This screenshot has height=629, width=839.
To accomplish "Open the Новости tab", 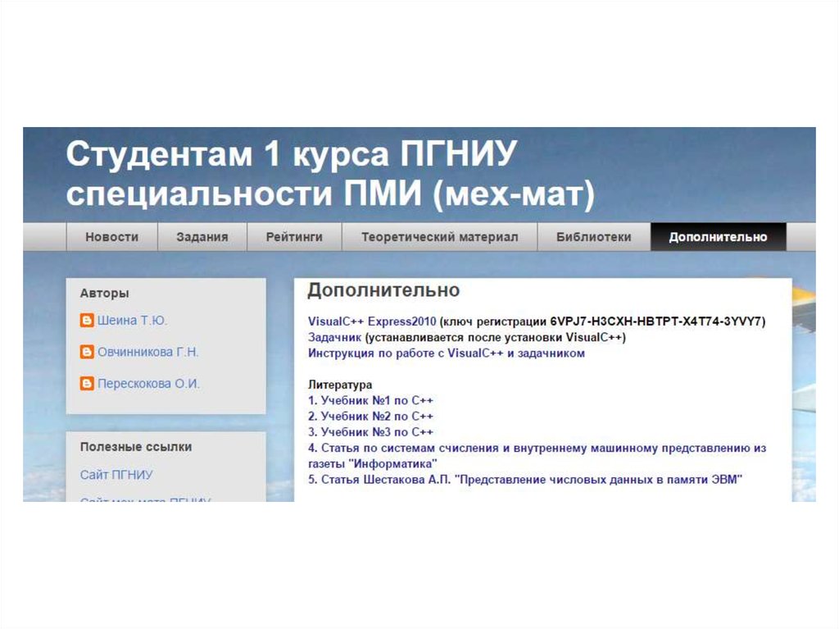I will (111, 237).
